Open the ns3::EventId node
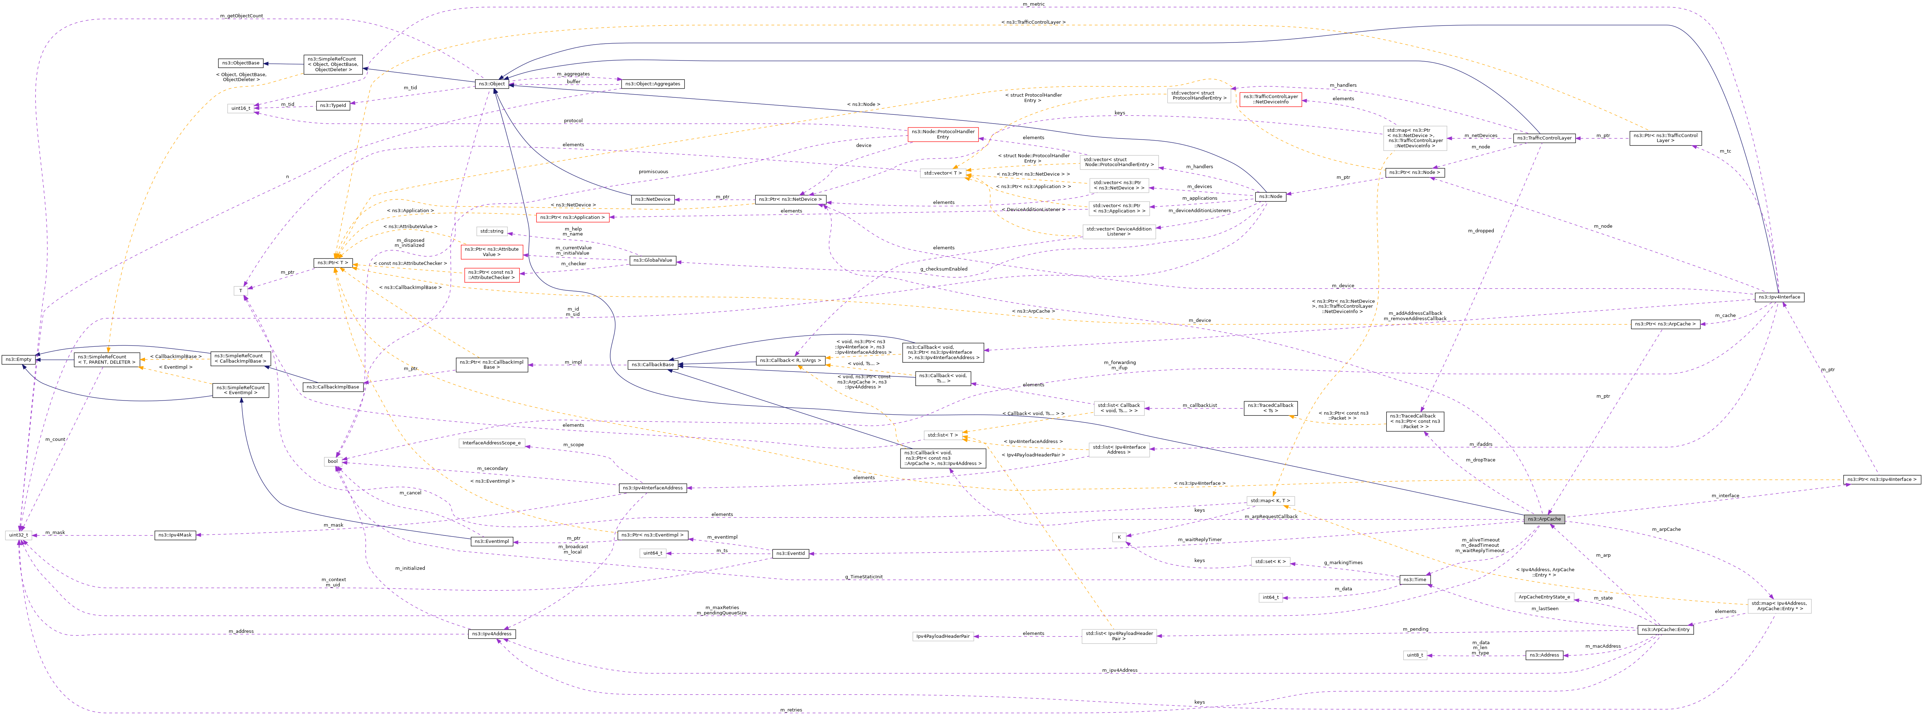The height and width of the screenshot is (715, 1923). pyautogui.click(x=791, y=554)
